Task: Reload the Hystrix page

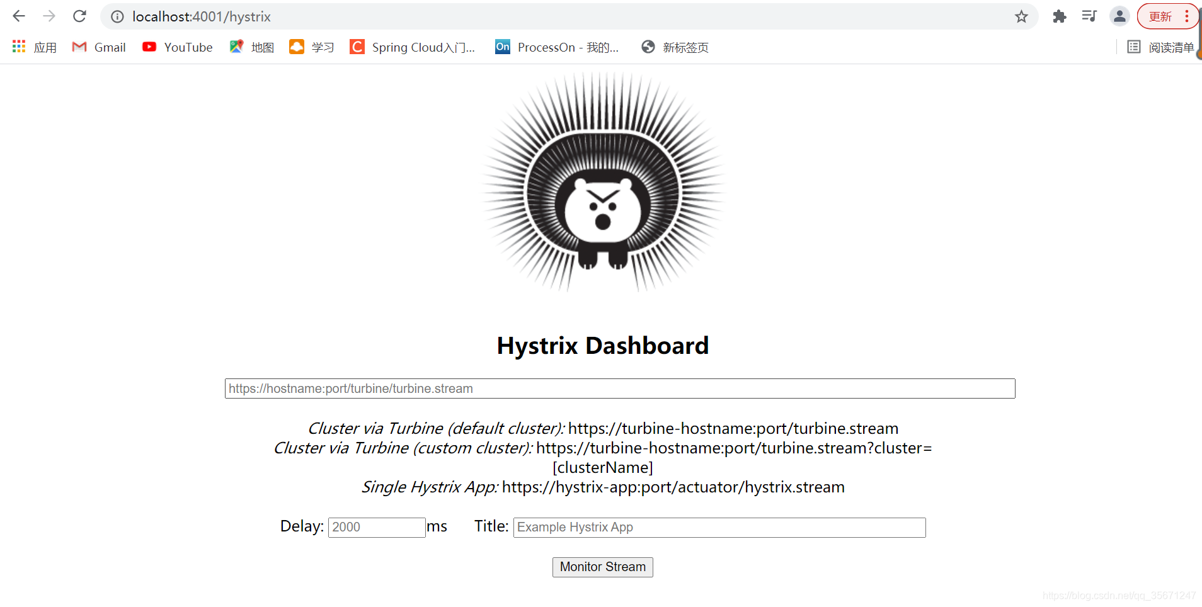Action: pyautogui.click(x=79, y=16)
